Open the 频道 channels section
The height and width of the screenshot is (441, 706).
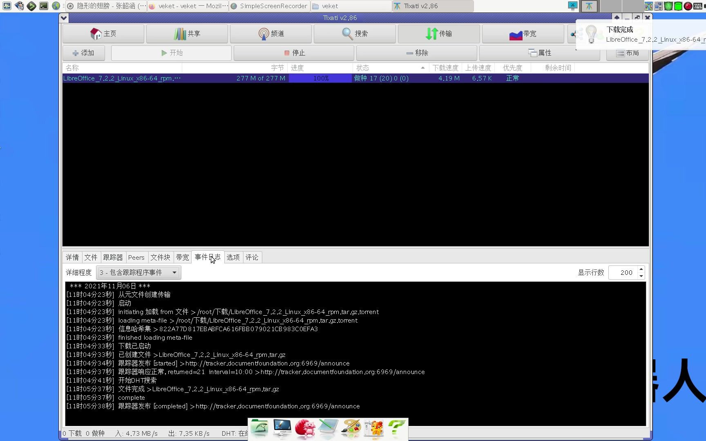tap(271, 33)
